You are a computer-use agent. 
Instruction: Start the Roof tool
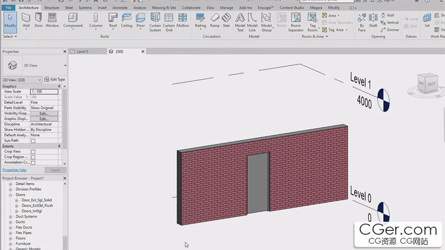point(113,21)
